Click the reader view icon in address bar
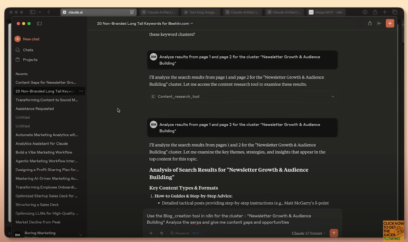 point(132,12)
